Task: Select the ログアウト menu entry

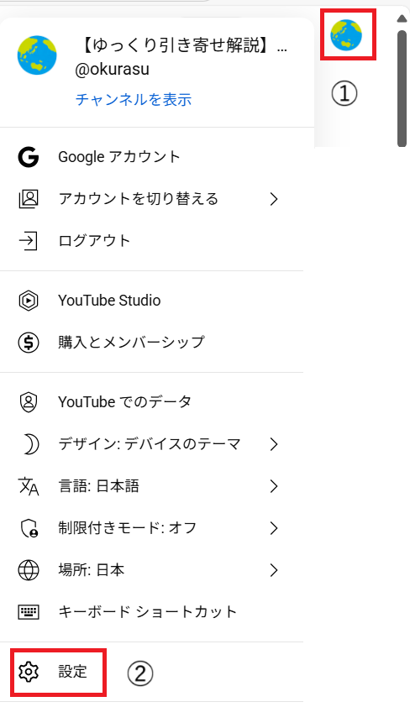Action: pos(151,241)
